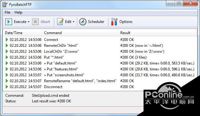The image size is (200, 116).
Task: Click the status text "SiteUpload.cmd ended"
Action: click(x=51, y=96)
